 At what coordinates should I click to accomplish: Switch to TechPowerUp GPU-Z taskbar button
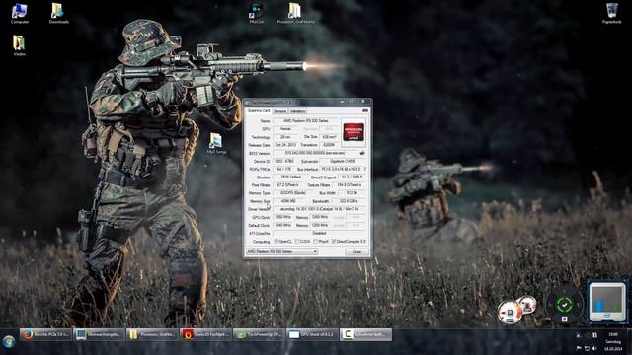point(259,335)
